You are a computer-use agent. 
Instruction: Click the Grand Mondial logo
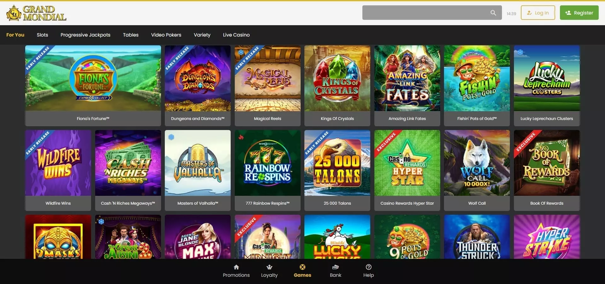[36, 13]
